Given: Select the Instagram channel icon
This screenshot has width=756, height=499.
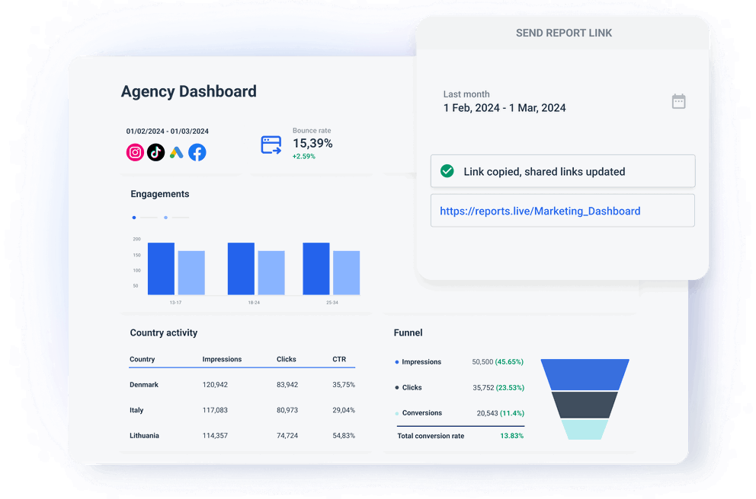Looking at the screenshot, I should tap(135, 152).
